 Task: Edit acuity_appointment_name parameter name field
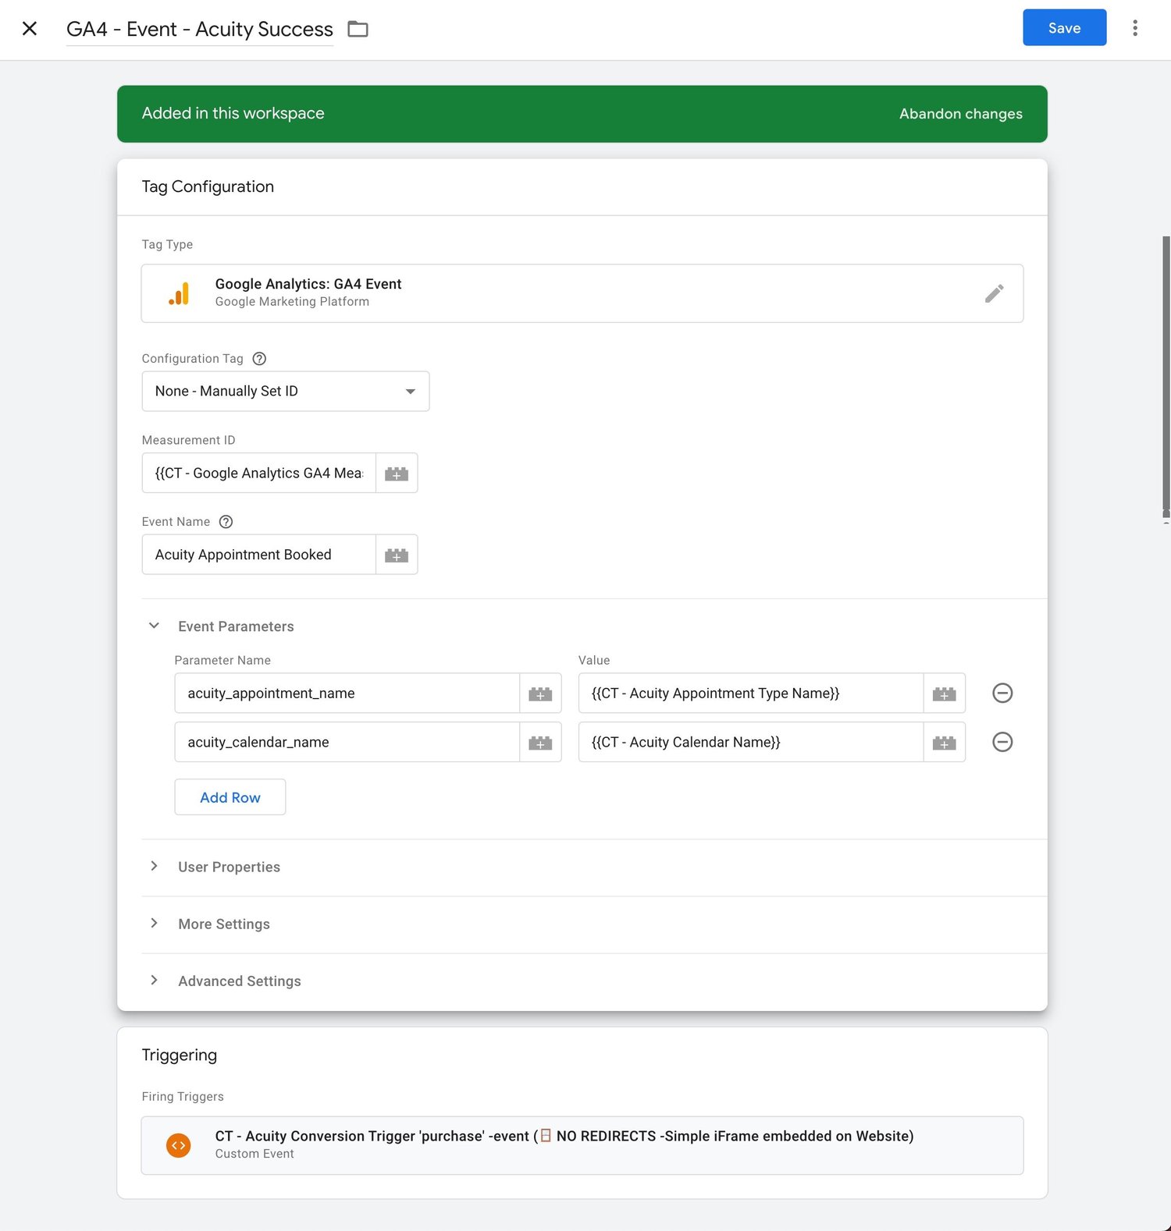click(x=347, y=694)
